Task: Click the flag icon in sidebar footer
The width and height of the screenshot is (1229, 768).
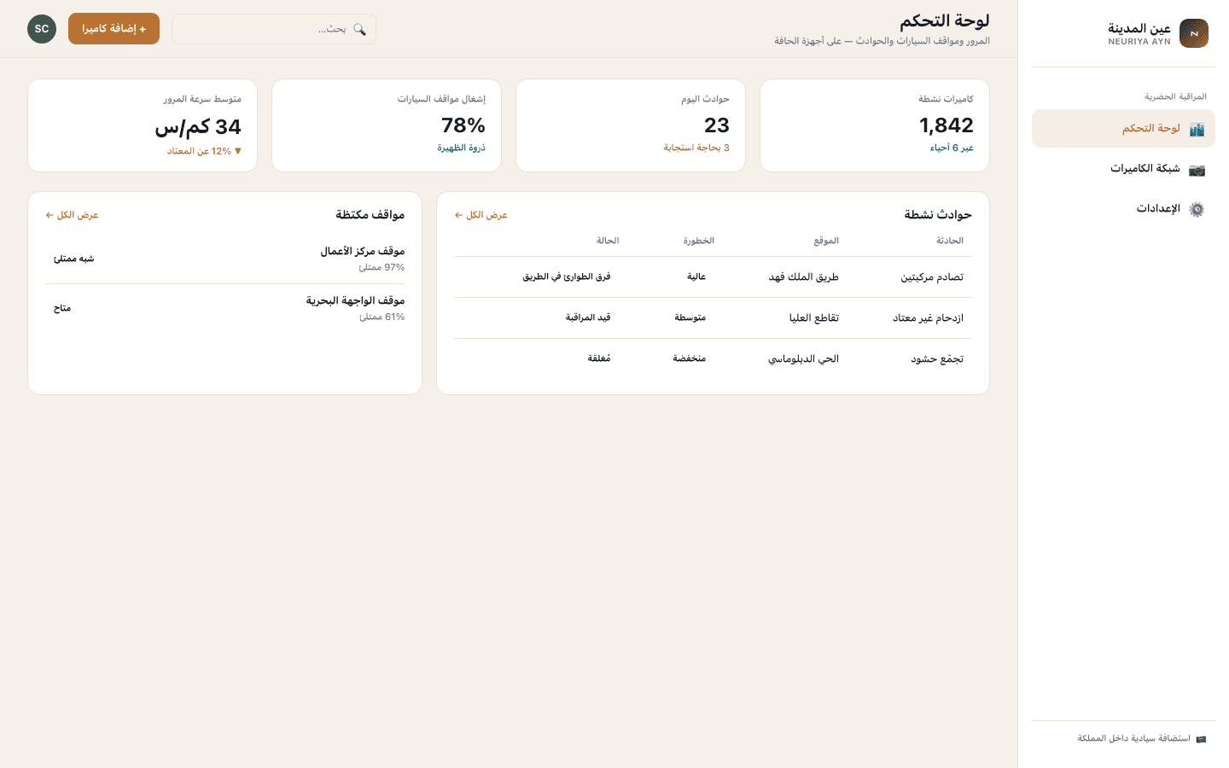Action: [x=1201, y=739]
